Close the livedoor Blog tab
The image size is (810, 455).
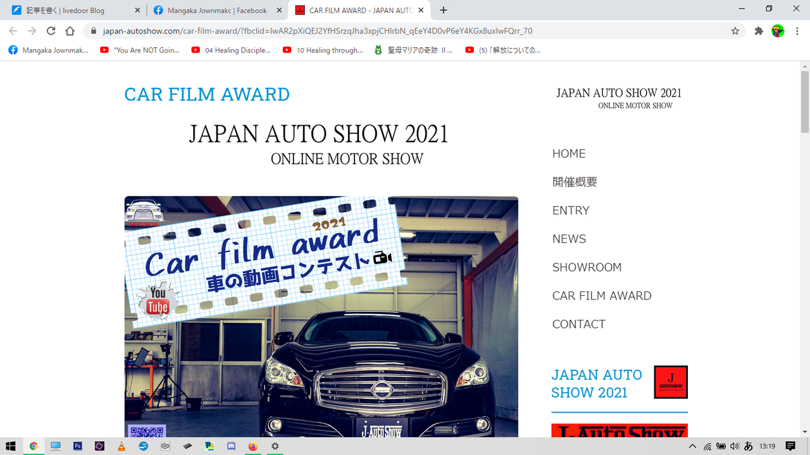coord(138,10)
